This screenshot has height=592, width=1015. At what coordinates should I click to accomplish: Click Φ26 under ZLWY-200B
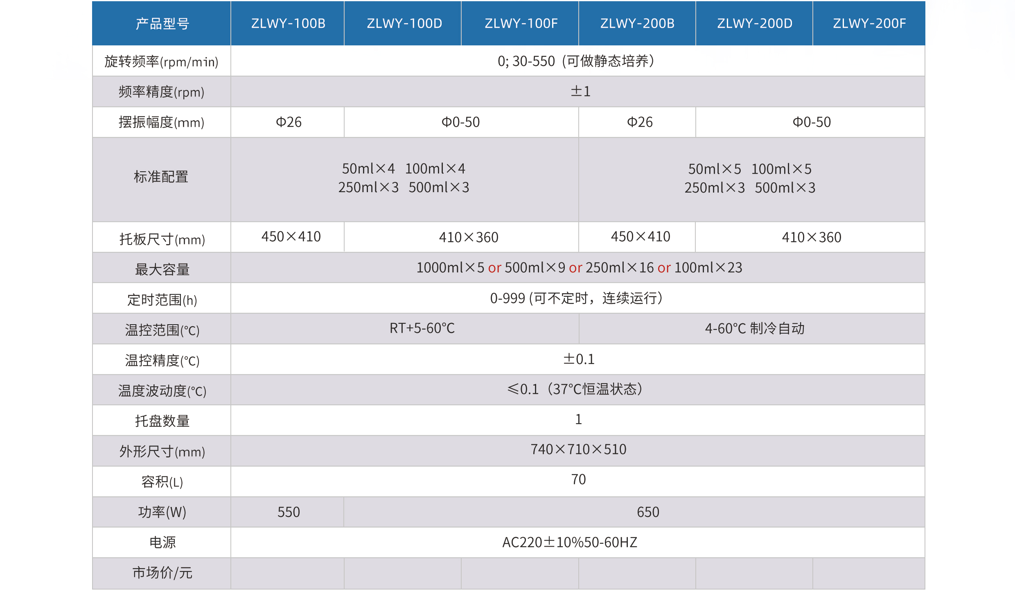click(x=640, y=122)
